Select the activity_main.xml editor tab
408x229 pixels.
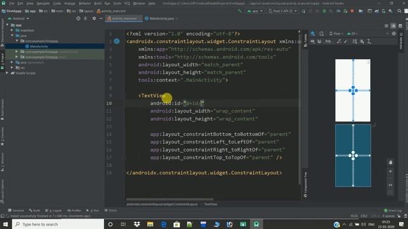(124, 18)
